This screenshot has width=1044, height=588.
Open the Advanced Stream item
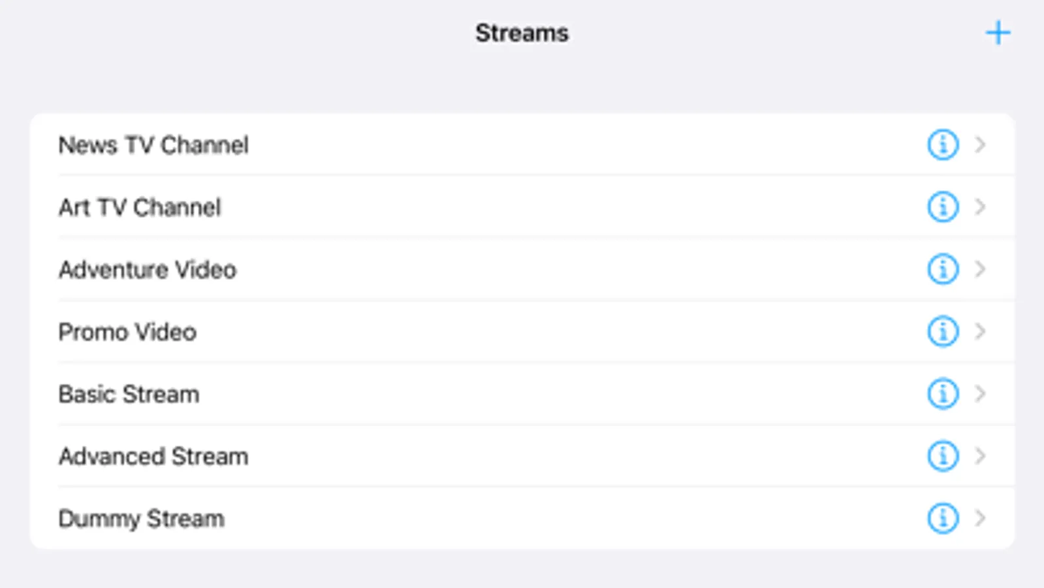click(154, 457)
